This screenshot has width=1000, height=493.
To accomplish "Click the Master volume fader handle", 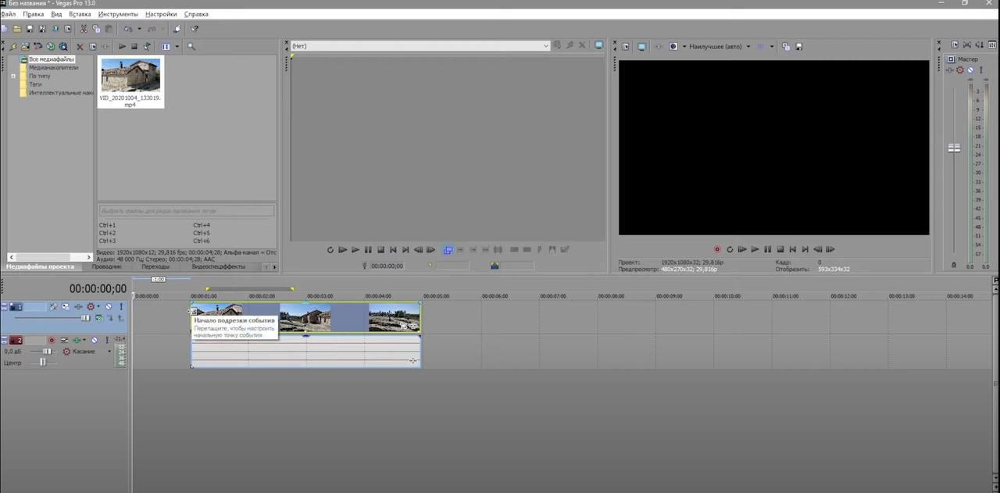I will coord(954,148).
